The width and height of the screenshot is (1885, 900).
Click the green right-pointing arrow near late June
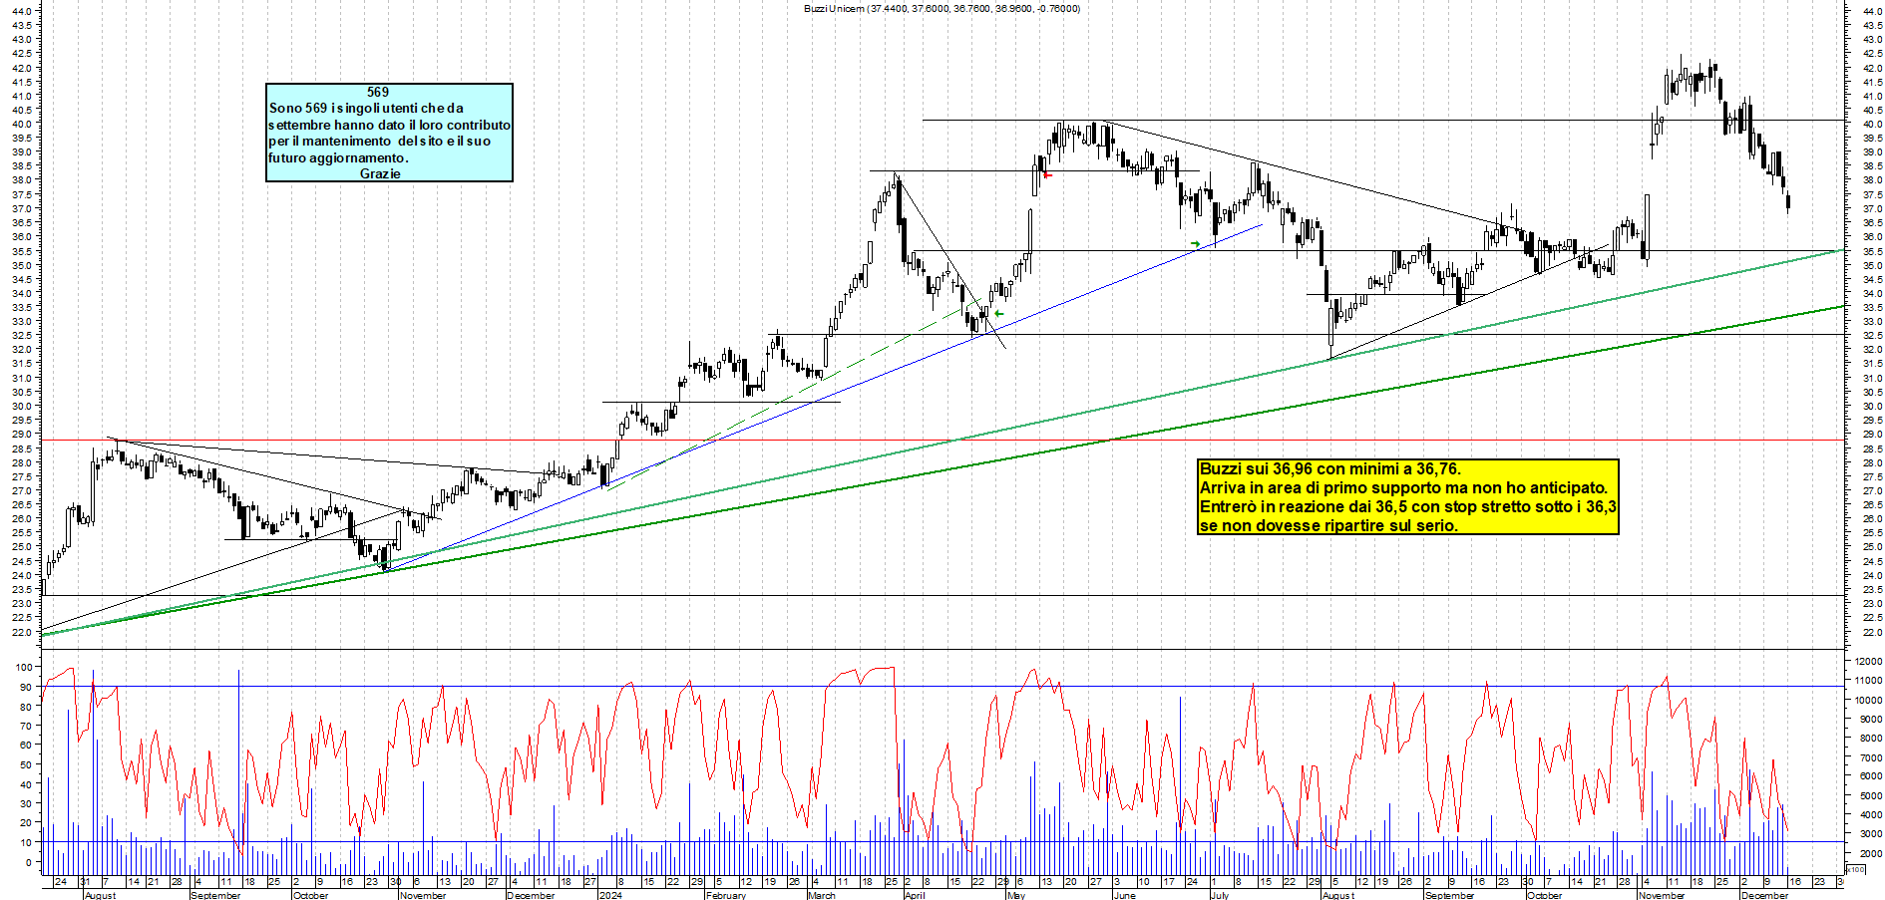[x=1196, y=243]
